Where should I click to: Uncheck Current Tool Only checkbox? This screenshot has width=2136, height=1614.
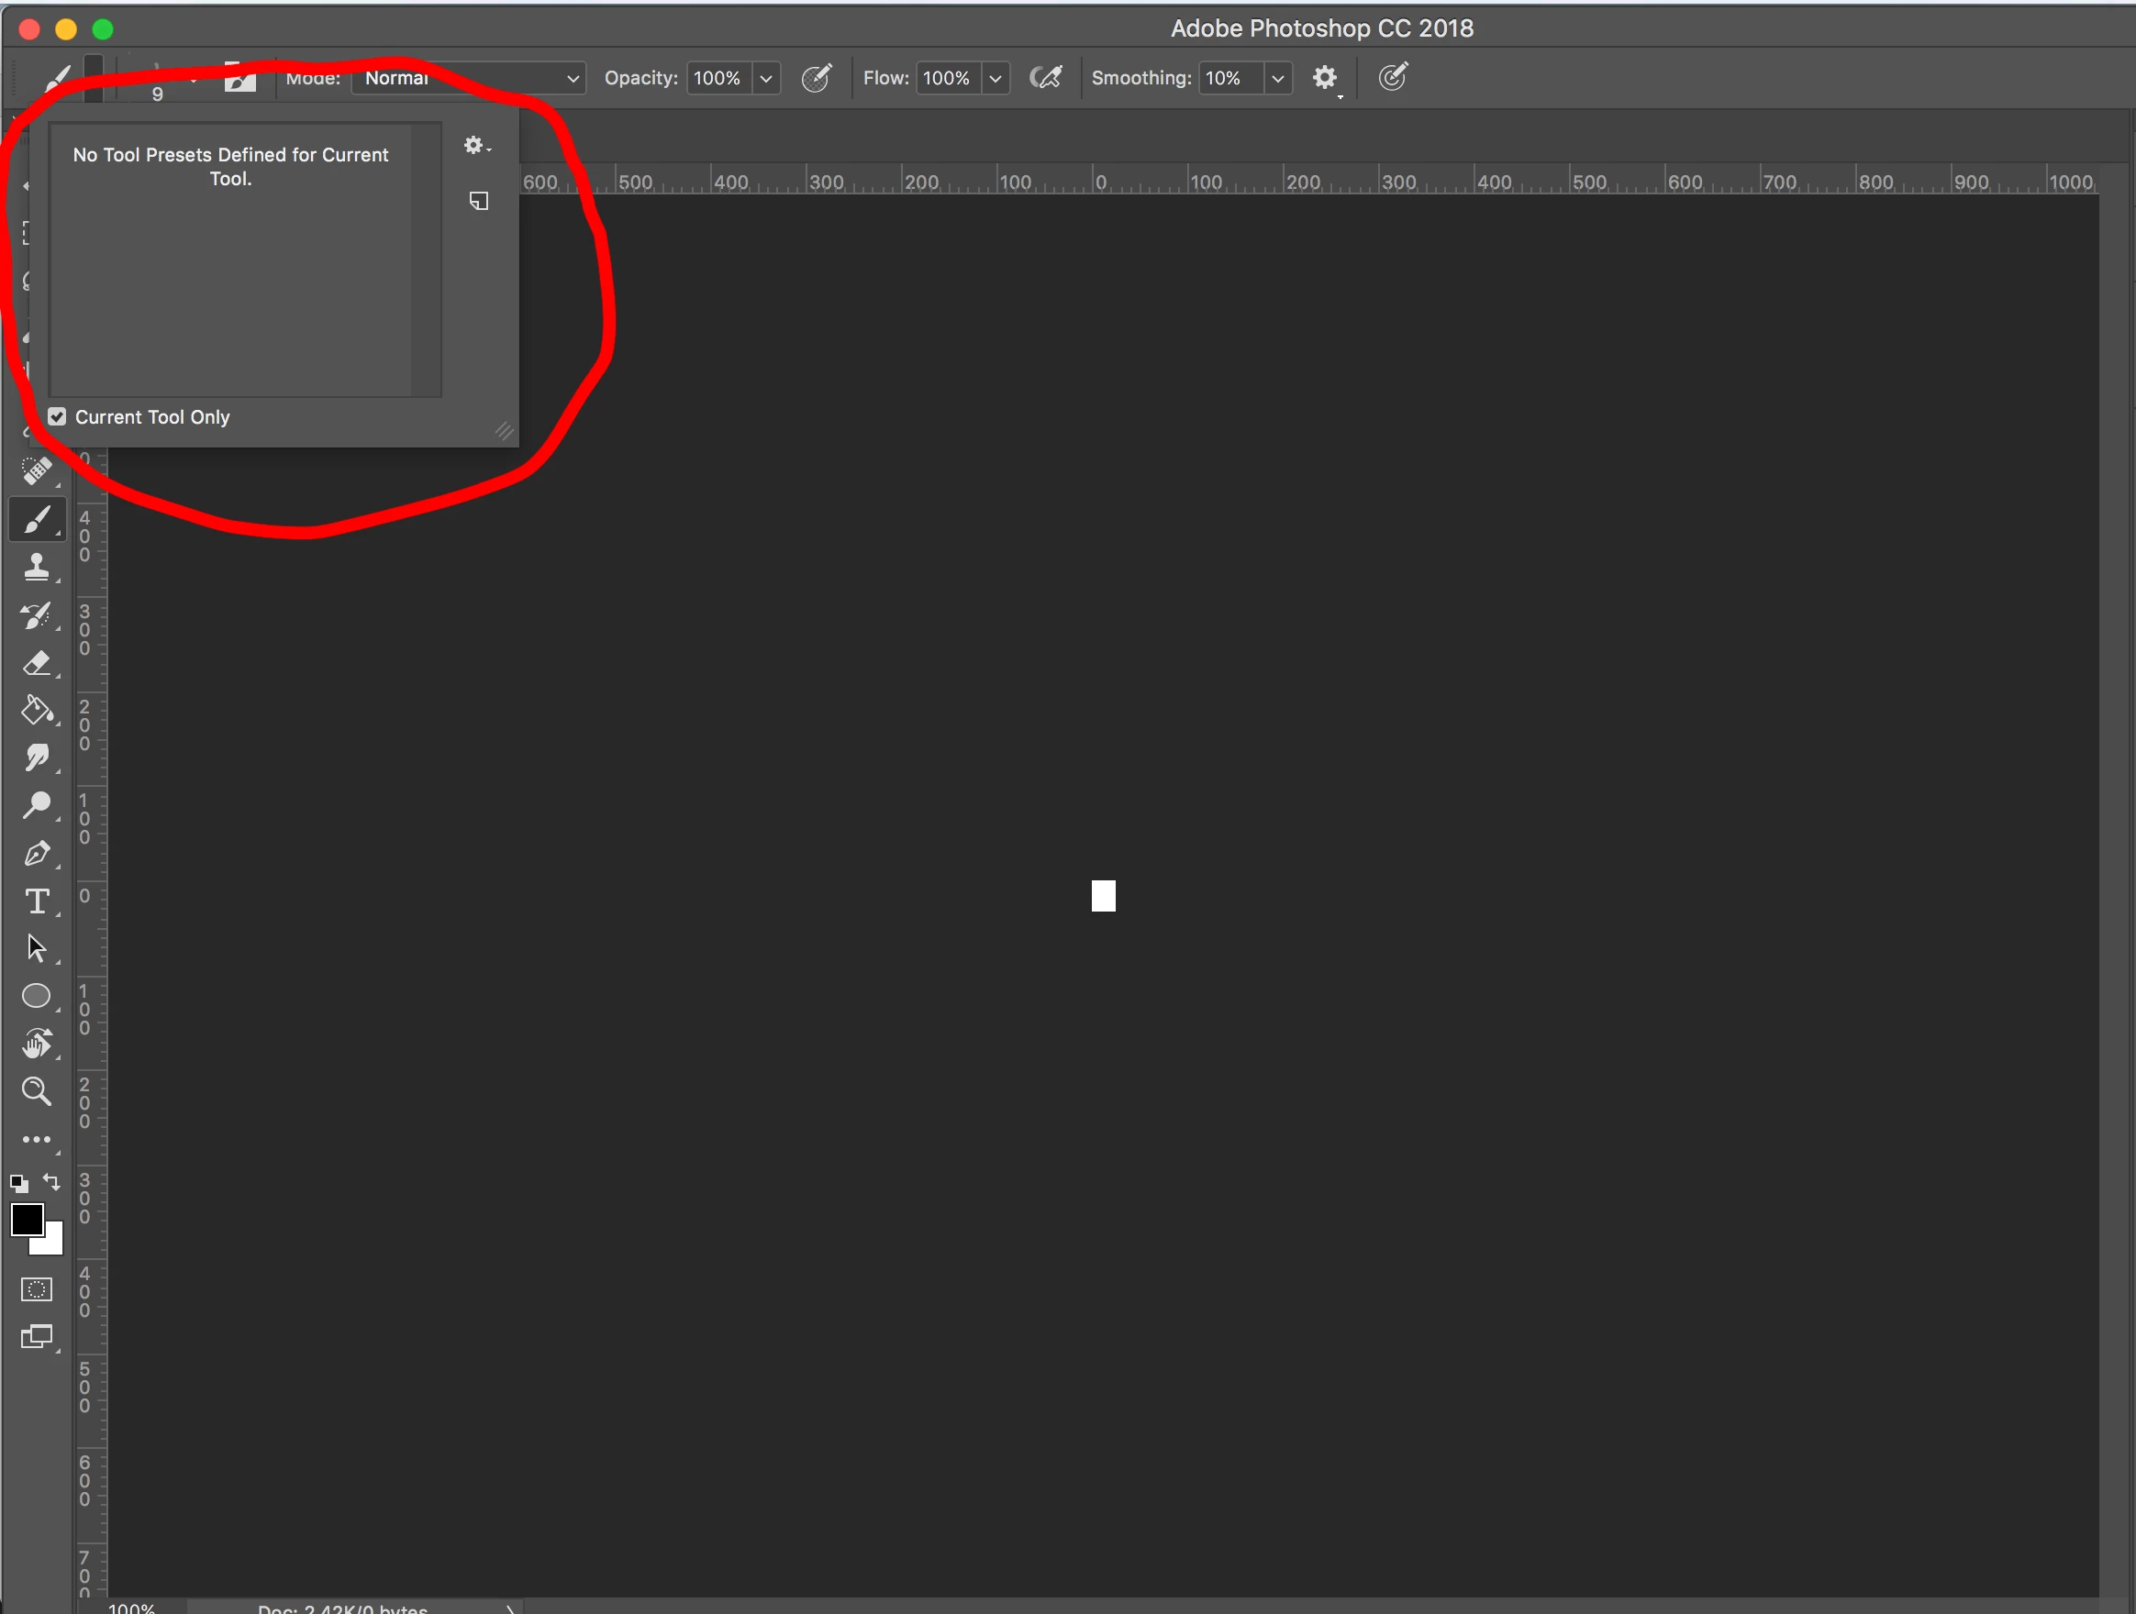pos(57,417)
